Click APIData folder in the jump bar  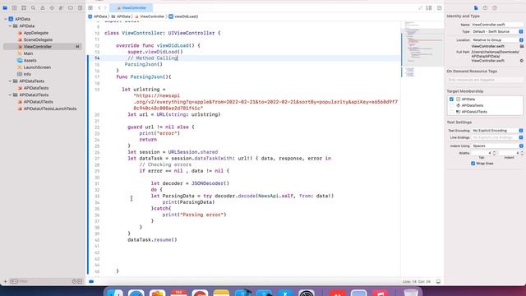tap(121, 16)
